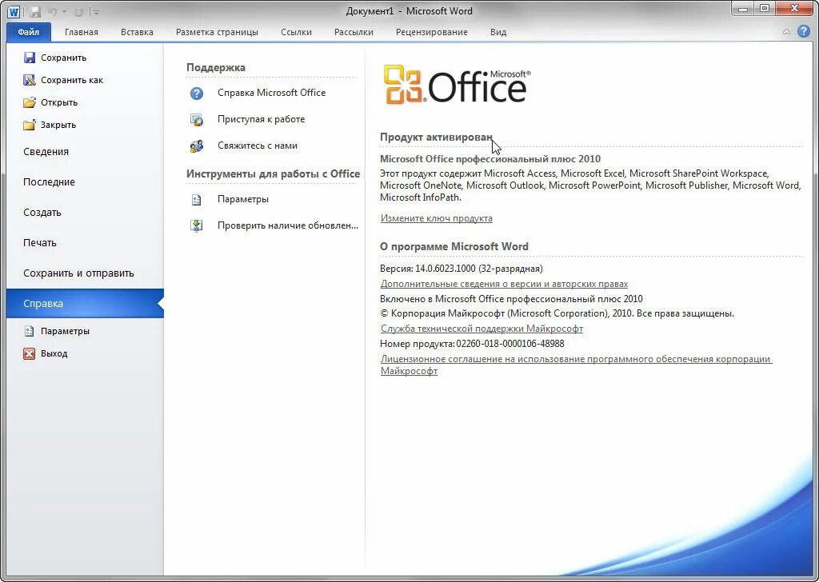Viewport: 819px width, 582px height.
Task: Click the Word application icon in title bar
Action: [14, 11]
